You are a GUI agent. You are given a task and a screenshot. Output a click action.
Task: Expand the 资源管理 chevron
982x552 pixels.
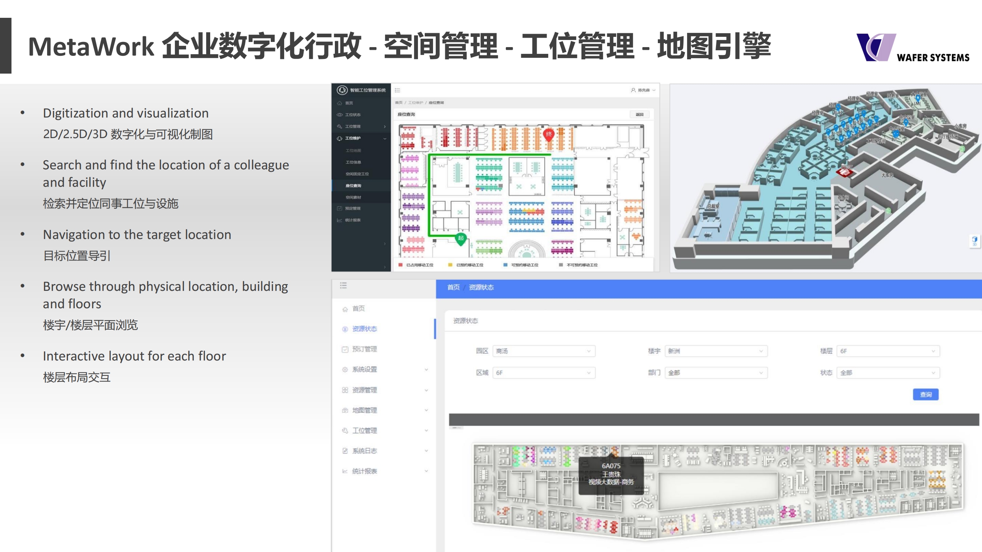(x=426, y=390)
